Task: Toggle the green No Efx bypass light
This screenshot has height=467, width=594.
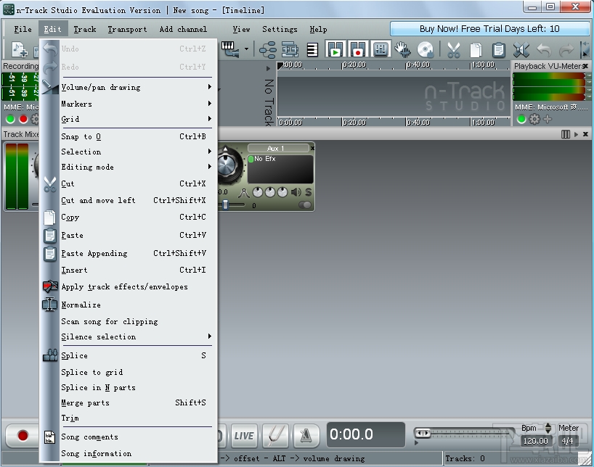Action: click(x=251, y=159)
